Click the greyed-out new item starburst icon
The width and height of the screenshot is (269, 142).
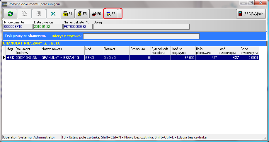click(25, 14)
